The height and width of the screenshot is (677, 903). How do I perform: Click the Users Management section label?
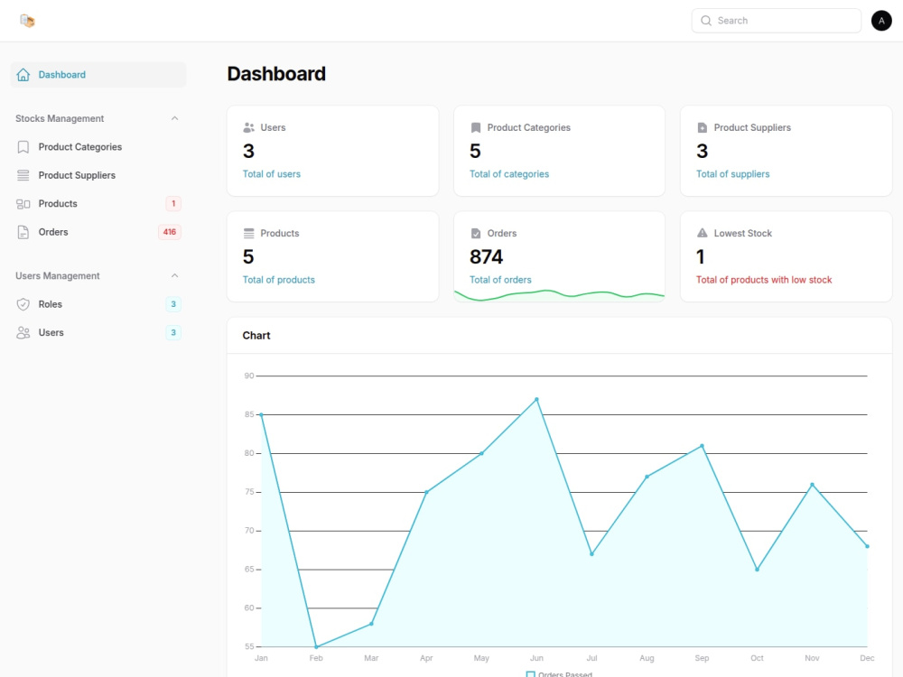[58, 275]
